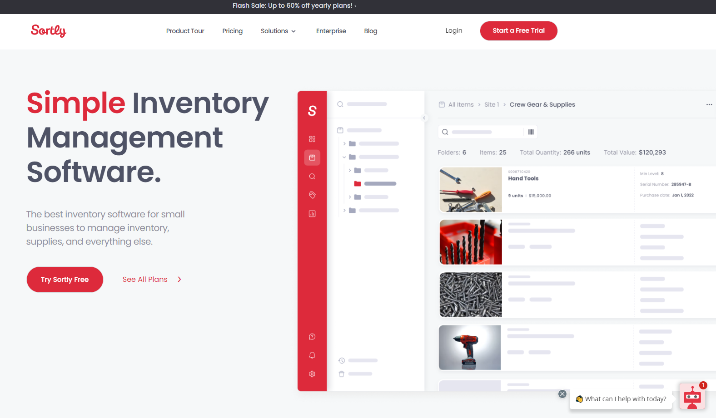716x418 pixels.
Task: Expand the Solutions dropdown menu
Action: click(278, 31)
